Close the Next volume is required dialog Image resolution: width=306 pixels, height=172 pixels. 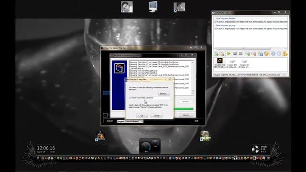[x=170, y=79]
